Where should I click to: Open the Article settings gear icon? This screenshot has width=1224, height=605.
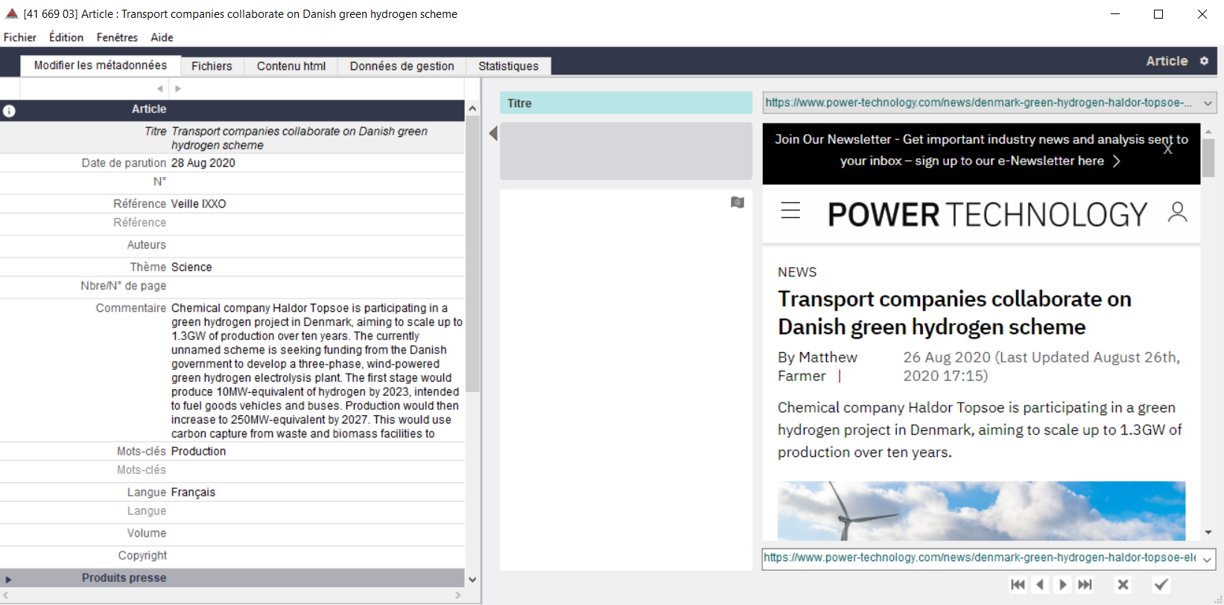tap(1204, 61)
